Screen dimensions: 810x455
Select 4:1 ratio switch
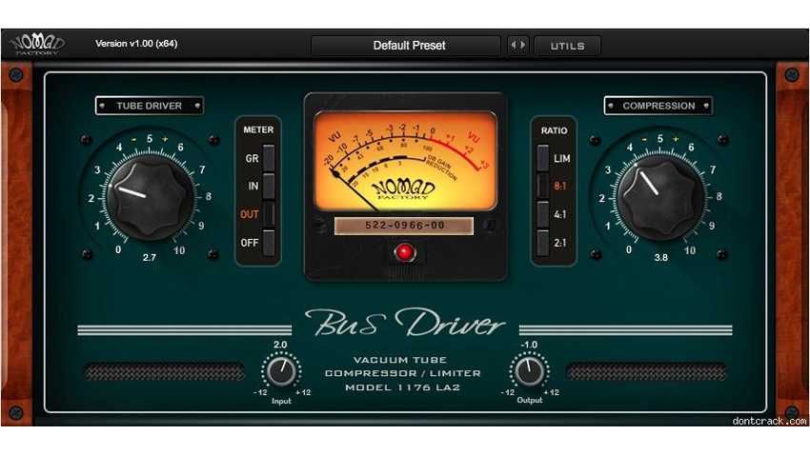coord(542,214)
